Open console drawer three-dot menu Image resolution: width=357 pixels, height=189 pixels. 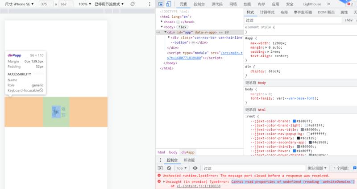tap(160, 160)
